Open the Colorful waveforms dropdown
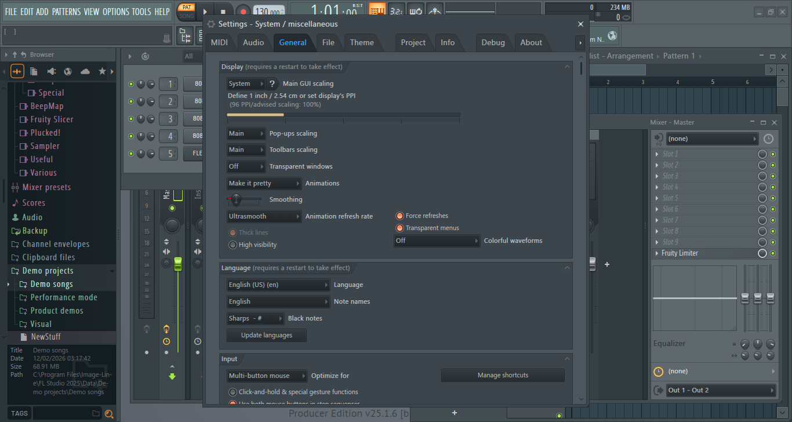 click(x=437, y=241)
